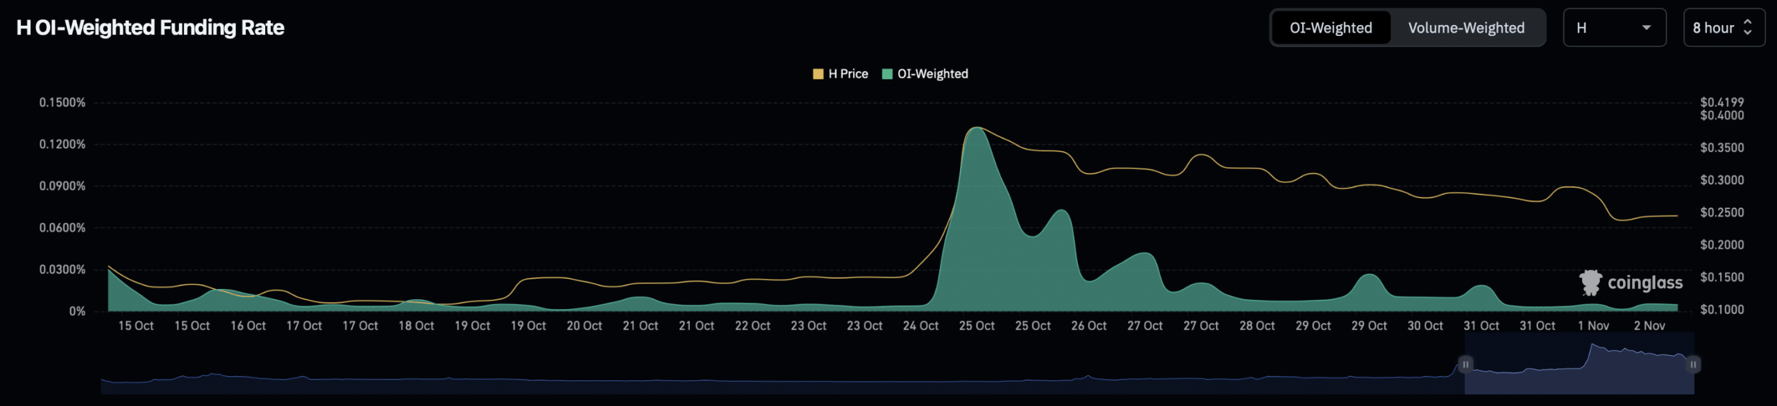The width and height of the screenshot is (1777, 406).
Task: Toggle H Price legend series
Action: [841, 74]
